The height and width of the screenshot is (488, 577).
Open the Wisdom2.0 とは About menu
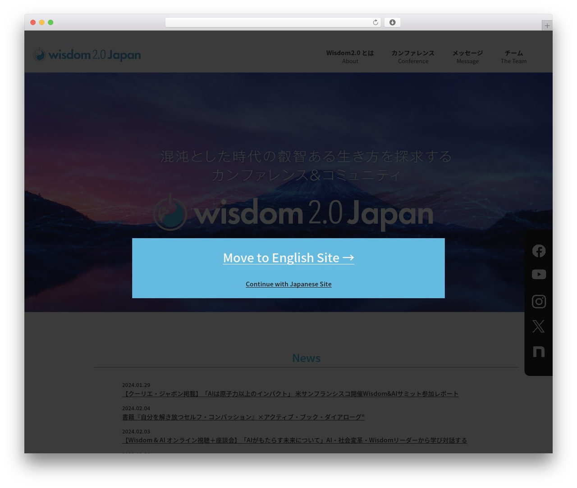350,57
